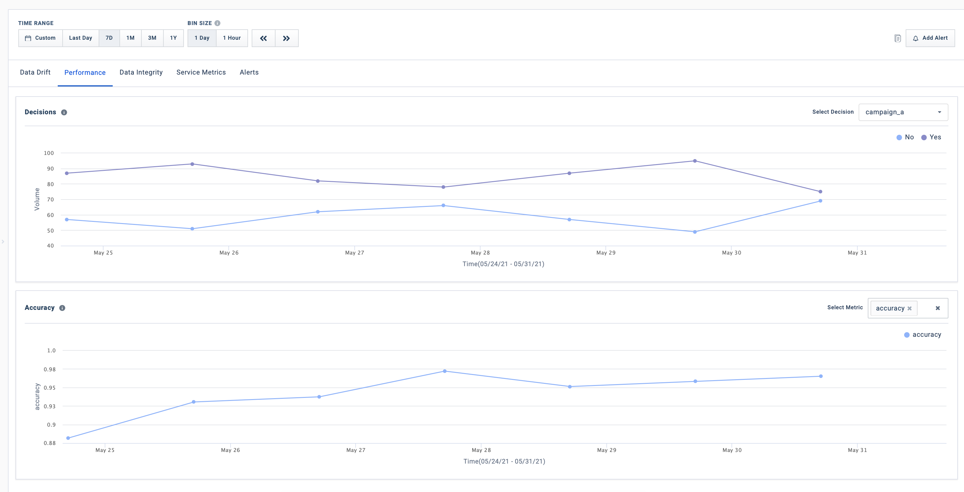This screenshot has height=492, width=964.
Task: Open the Service Metrics tab
Action: coord(201,73)
